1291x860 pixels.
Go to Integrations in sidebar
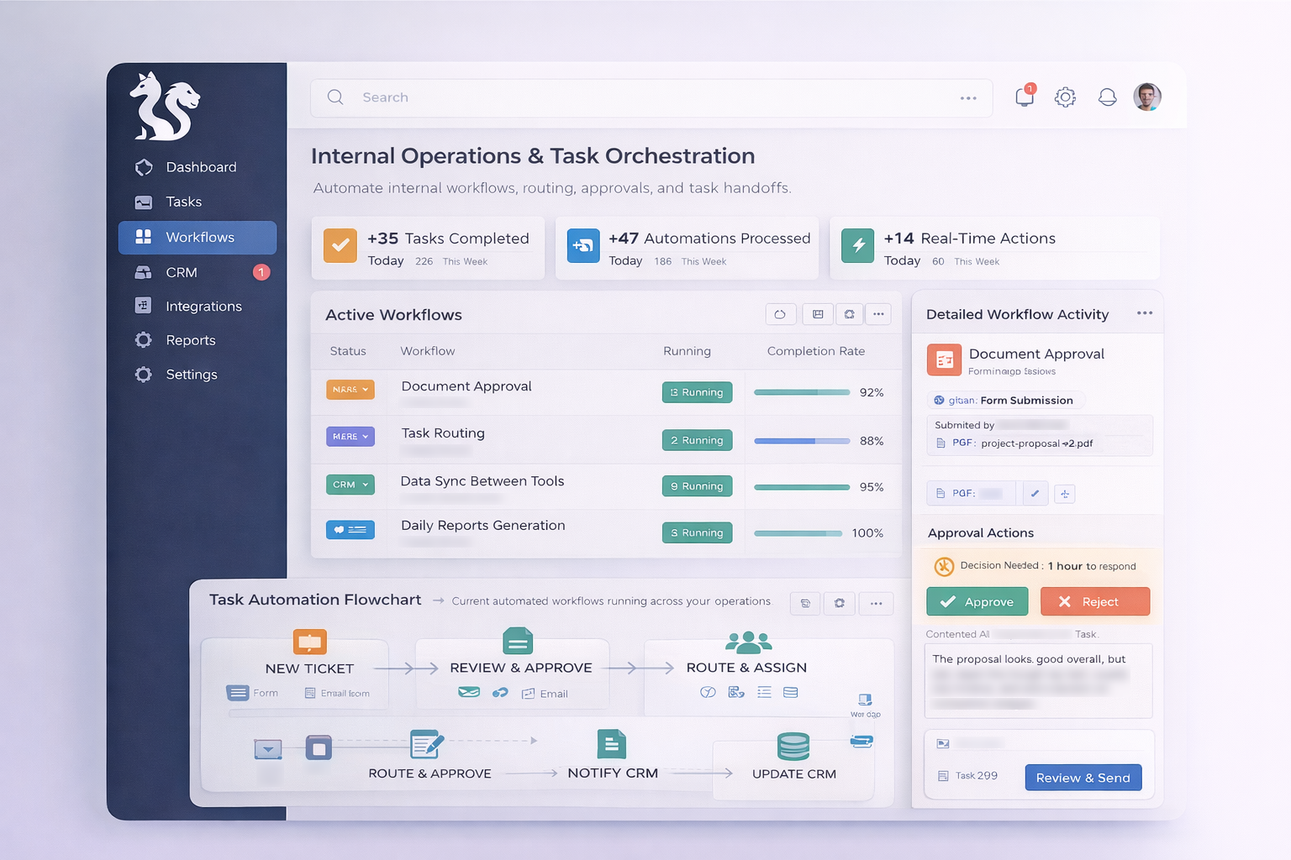tap(203, 307)
